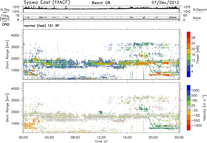Click the 'Time UT' axis title
This screenshot has height=143, width=207.
click(x=101, y=141)
